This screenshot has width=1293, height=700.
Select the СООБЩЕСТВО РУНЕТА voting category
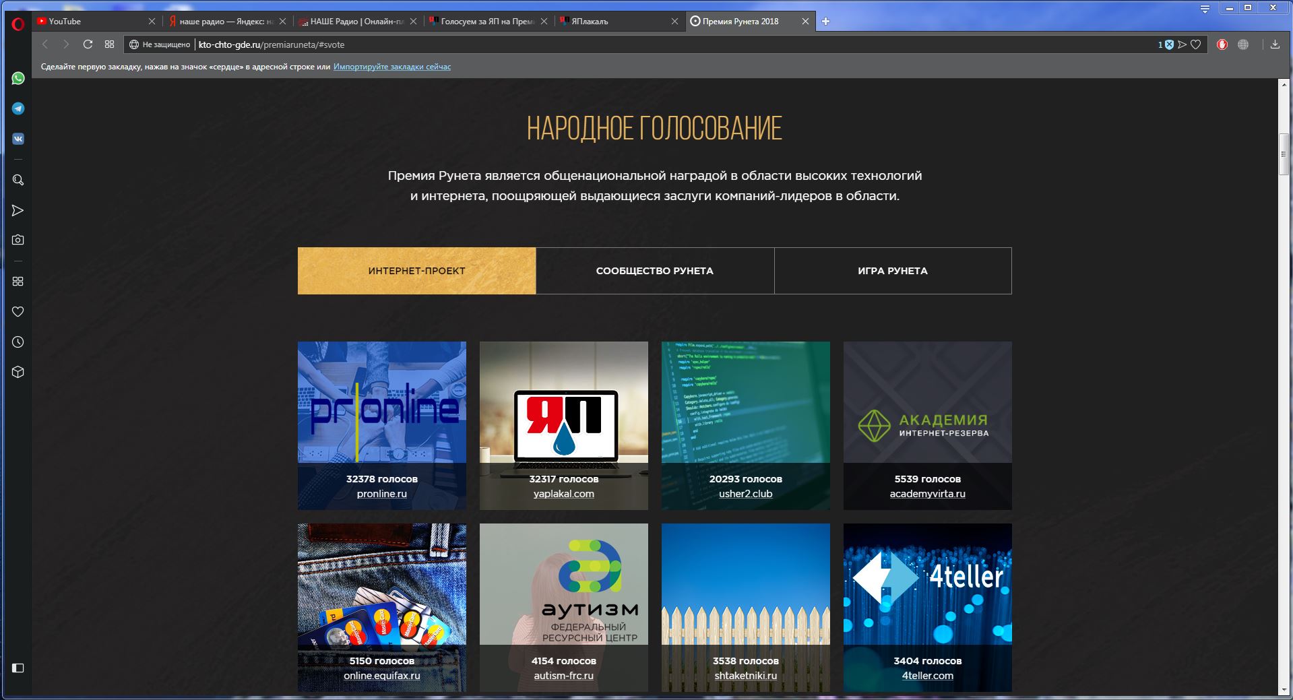pos(655,271)
